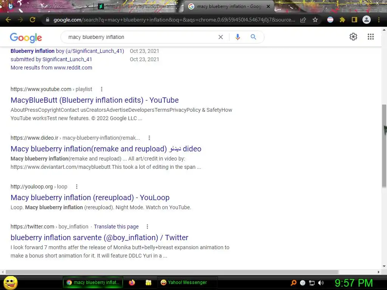
Task: Open options for the youloop.org result
Action: 77,187
